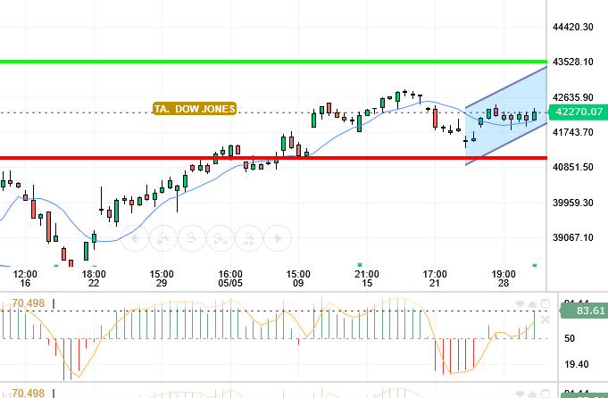Maximize the first indicator panel

[546, 303]
